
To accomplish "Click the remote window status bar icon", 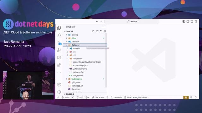I will 58,98.
